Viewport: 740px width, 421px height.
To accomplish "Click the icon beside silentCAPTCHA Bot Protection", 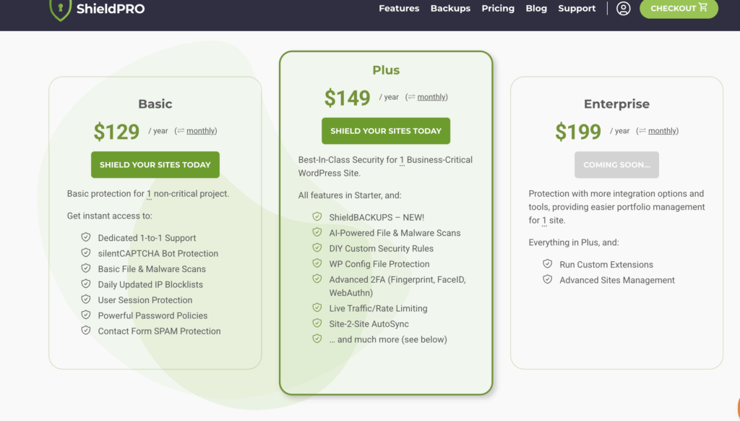I will [85, 253].
